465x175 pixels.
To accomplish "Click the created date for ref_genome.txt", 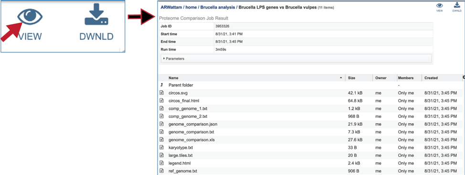I will click(440, 171).
